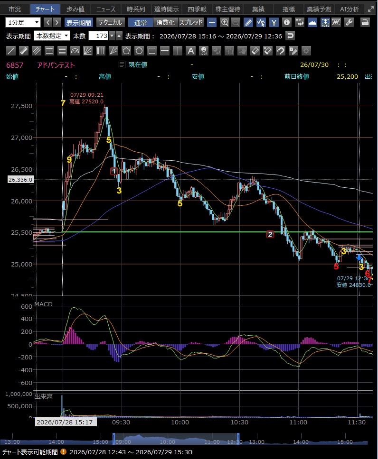Open the print chart icon

tap(365, 22)
